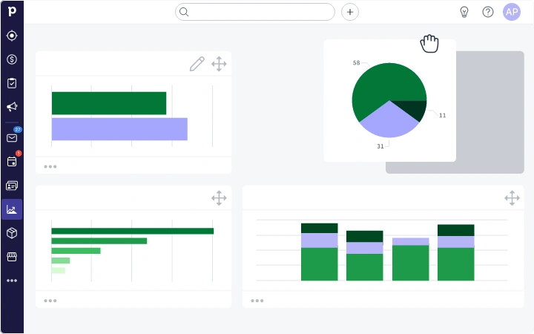Screen dimensions: 534x334
Task: Click the top search field
Action: 255,12
